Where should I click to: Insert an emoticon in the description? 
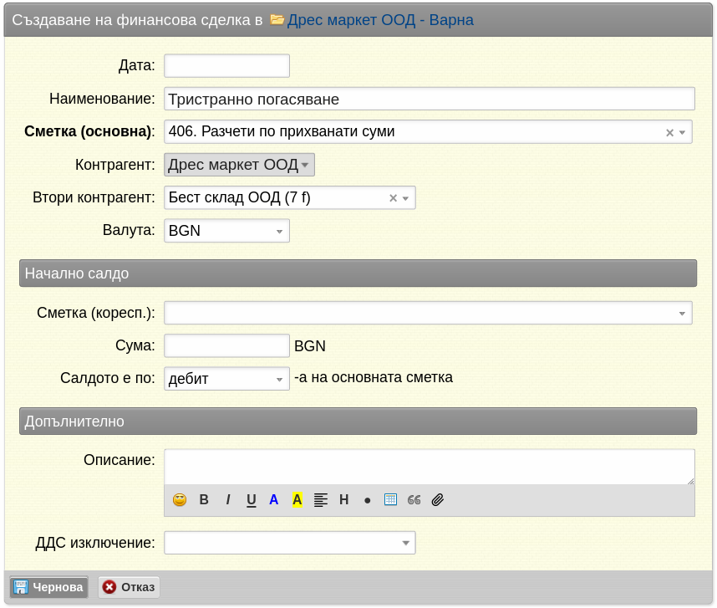[180, 499]
